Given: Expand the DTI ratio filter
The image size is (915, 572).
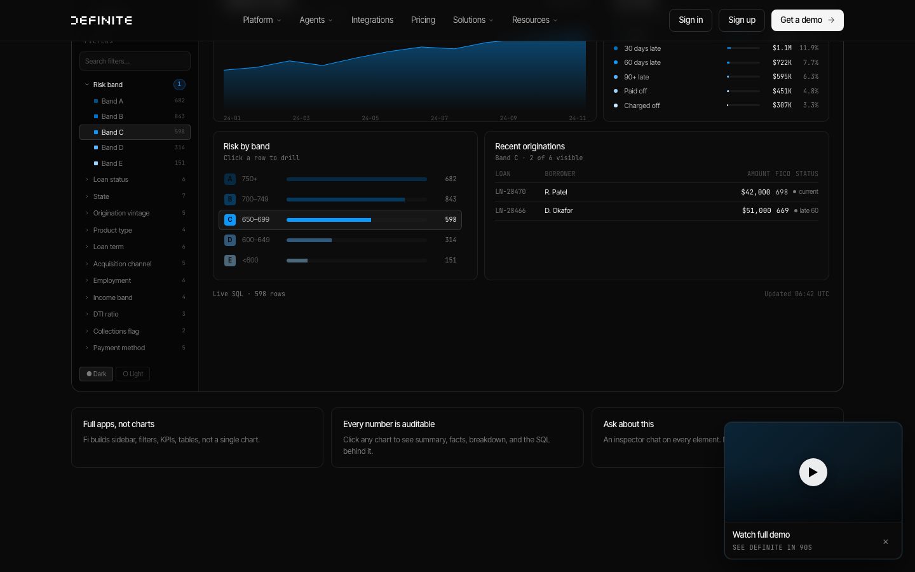Looking at the screenshot, I should click(x=135, y=314).
